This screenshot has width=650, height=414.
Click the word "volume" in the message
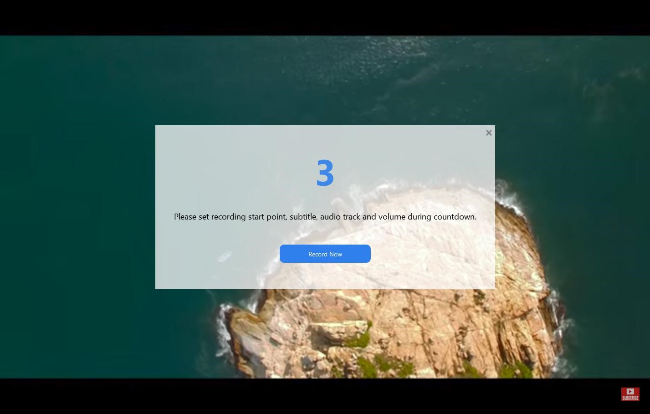click(x=391, y=217)
